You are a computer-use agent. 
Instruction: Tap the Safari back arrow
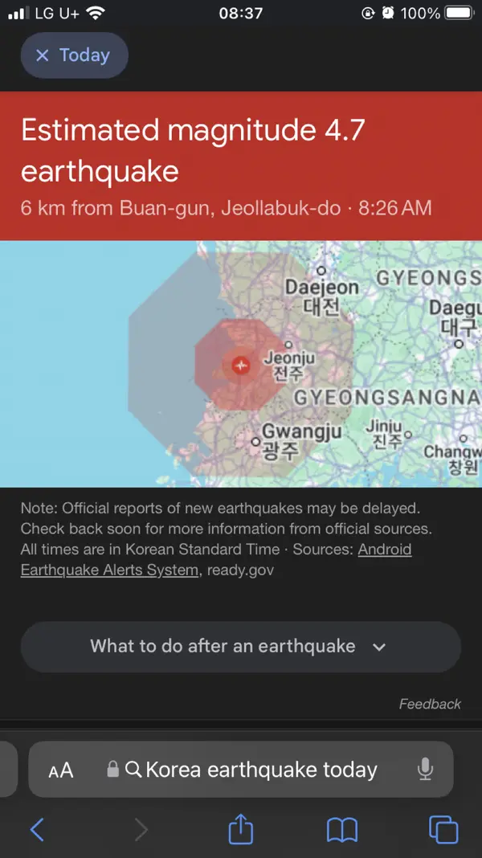tap(37, 830)
